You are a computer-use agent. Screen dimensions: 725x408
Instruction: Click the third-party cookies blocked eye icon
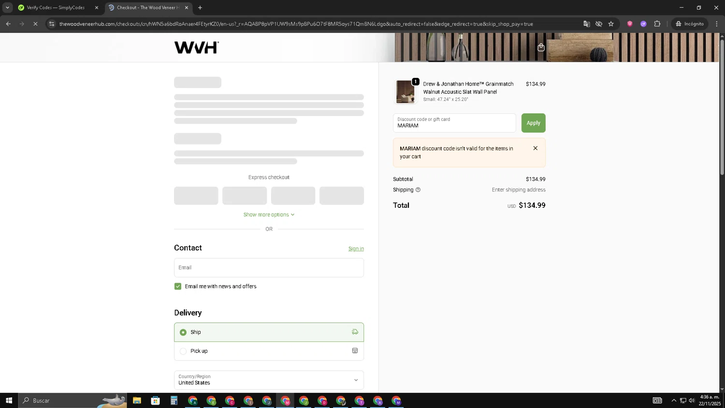[x=599, y=24]
